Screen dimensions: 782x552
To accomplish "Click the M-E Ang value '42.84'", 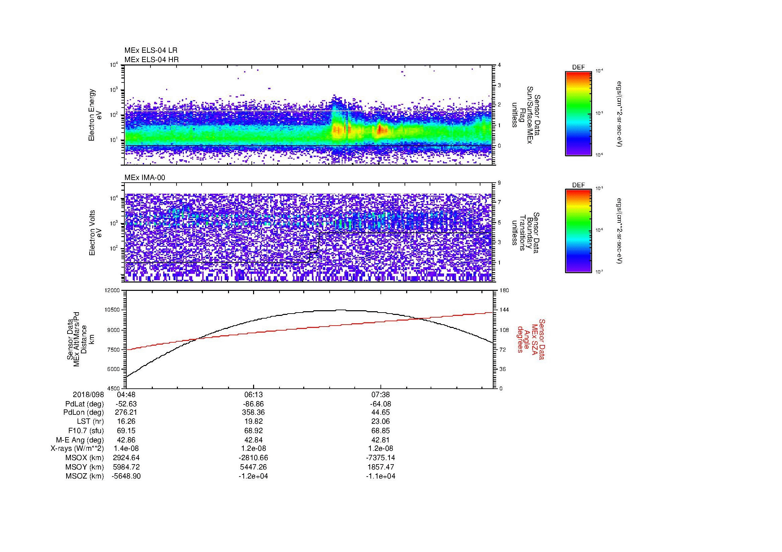I will click(253, 440).
